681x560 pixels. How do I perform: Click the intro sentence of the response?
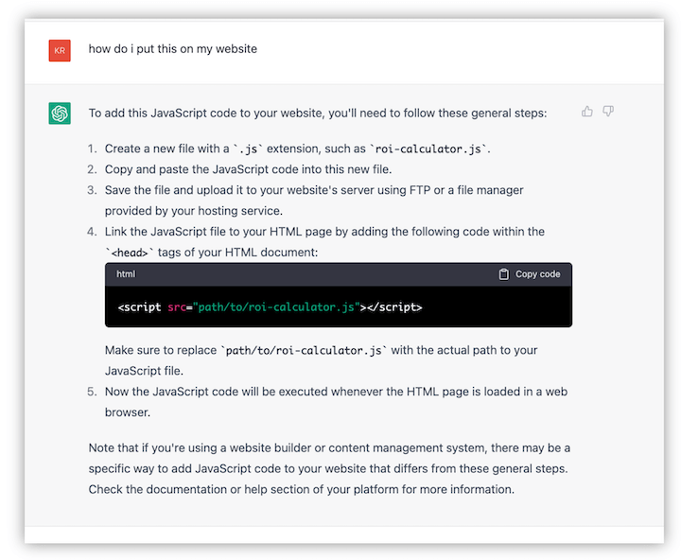click(x=317, y=114)
